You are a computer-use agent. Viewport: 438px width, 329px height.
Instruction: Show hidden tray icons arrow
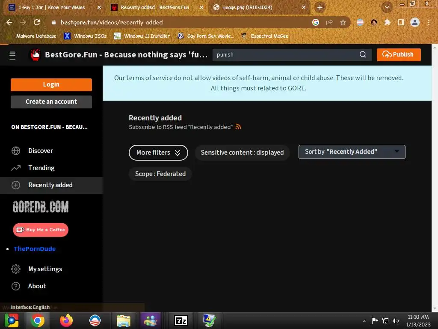[x=364, y=321]
